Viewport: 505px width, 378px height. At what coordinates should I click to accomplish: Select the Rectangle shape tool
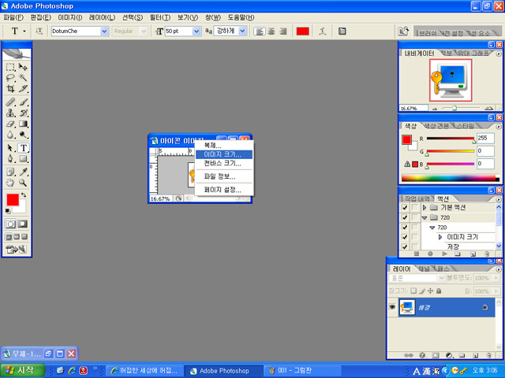pos(23,159)
